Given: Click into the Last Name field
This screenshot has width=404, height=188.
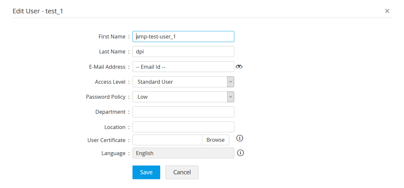Looking at the screenshot, I should pyautogui.click(x=183, y=51).
